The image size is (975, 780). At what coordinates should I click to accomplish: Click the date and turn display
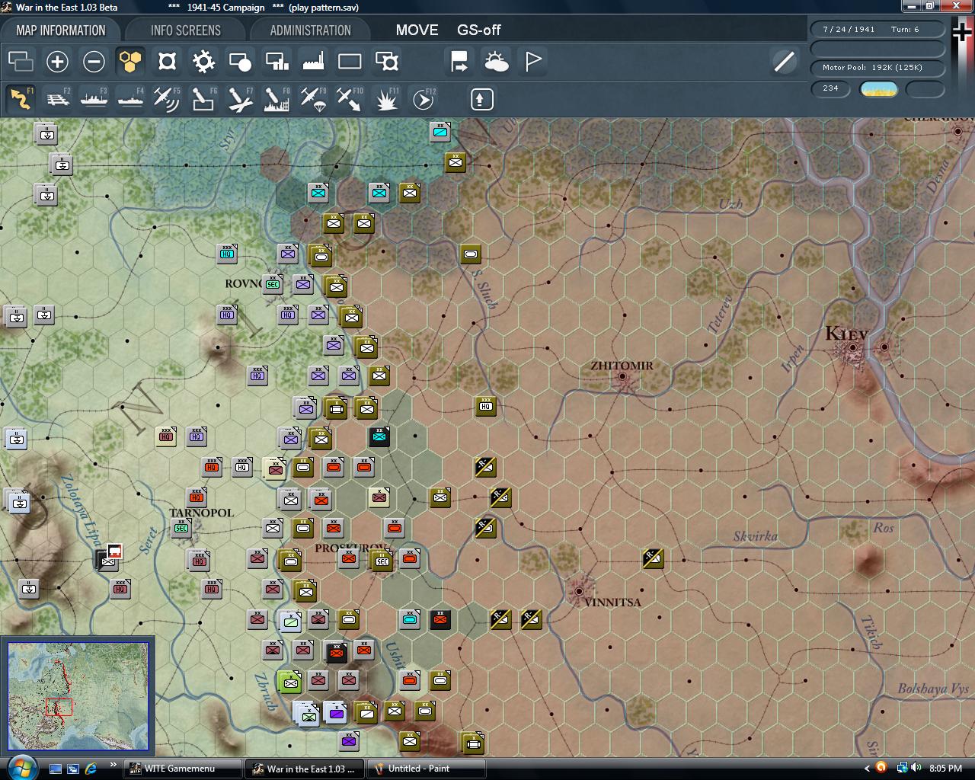pyautogui.click(x=877, y=29)
